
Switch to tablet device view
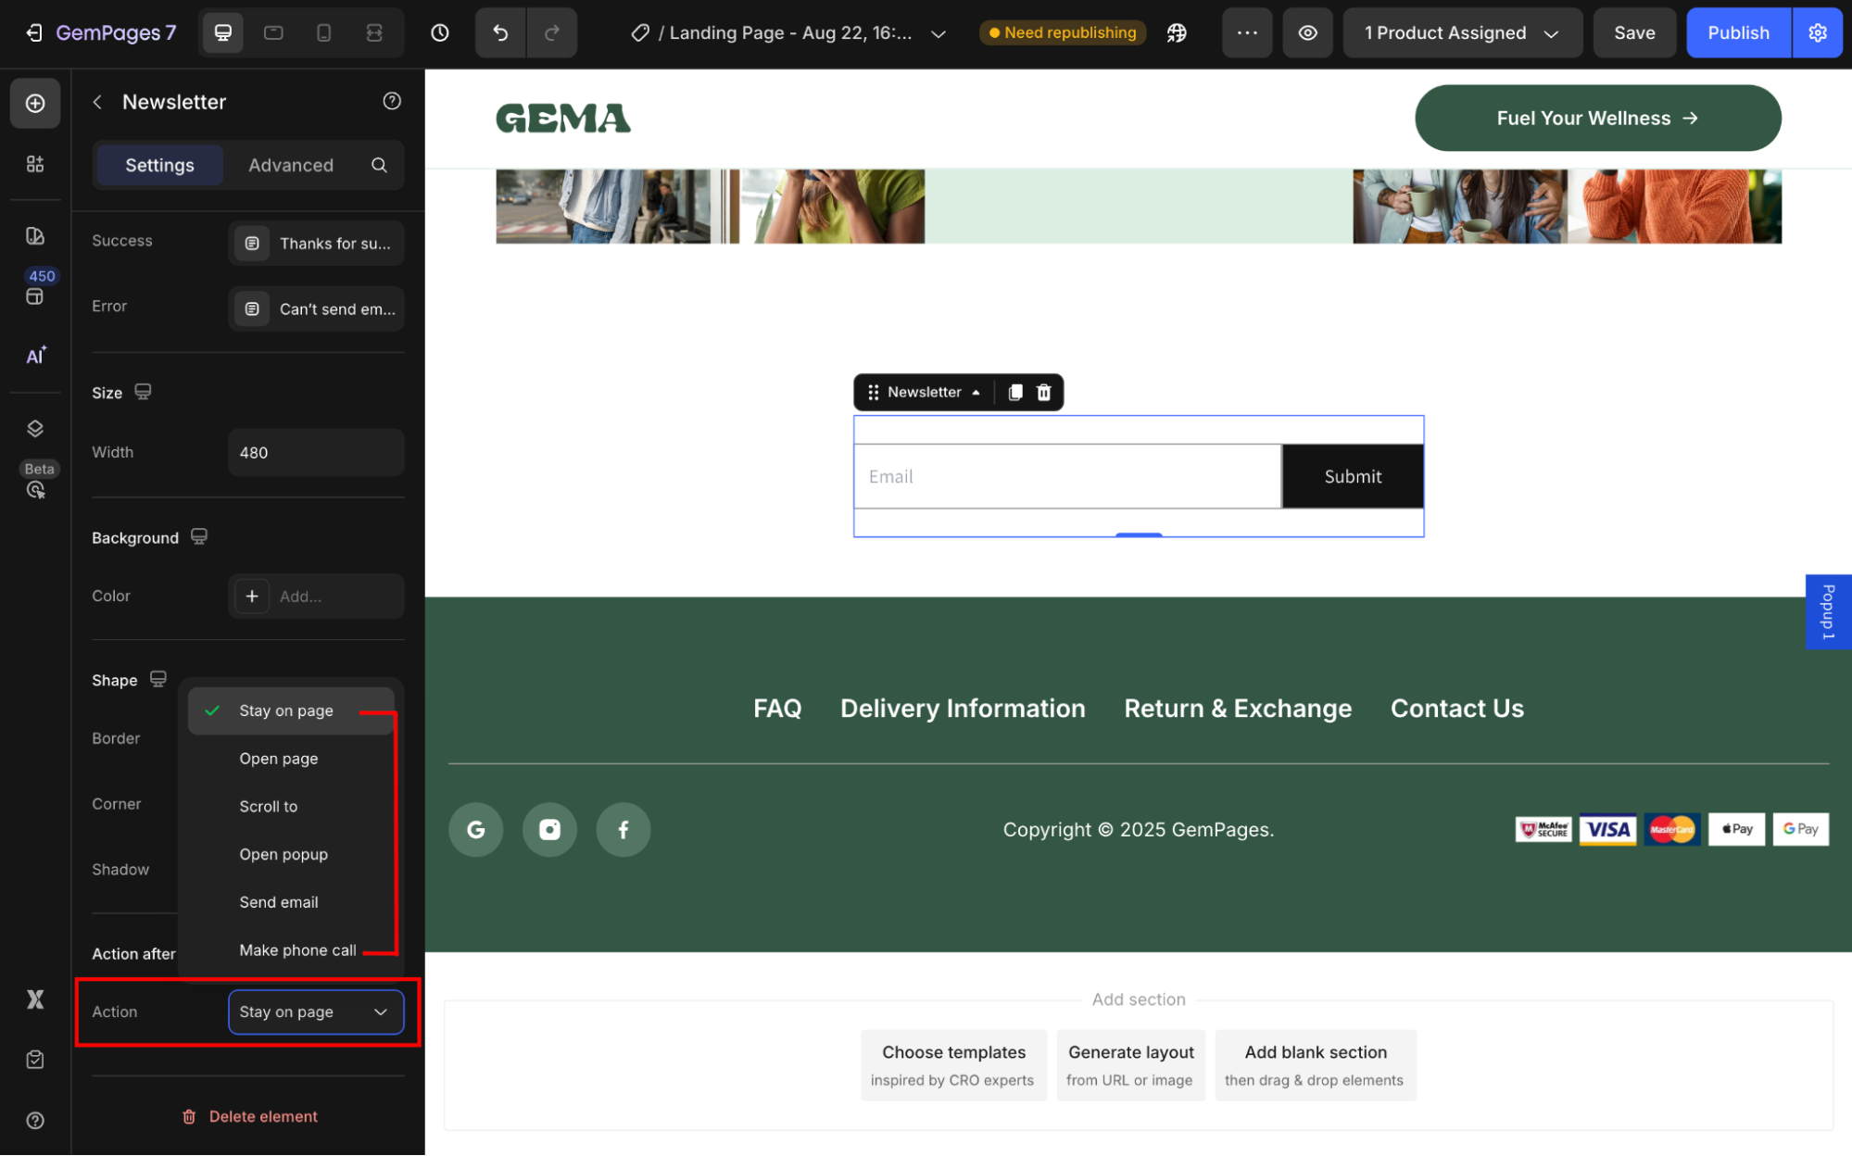click(273, 33)
